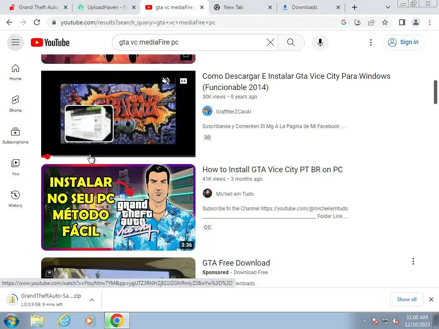The width and height of the screenshot is (439, 329).
Task: Click the system clock 11:00 AM
Action: pos(417,317)
